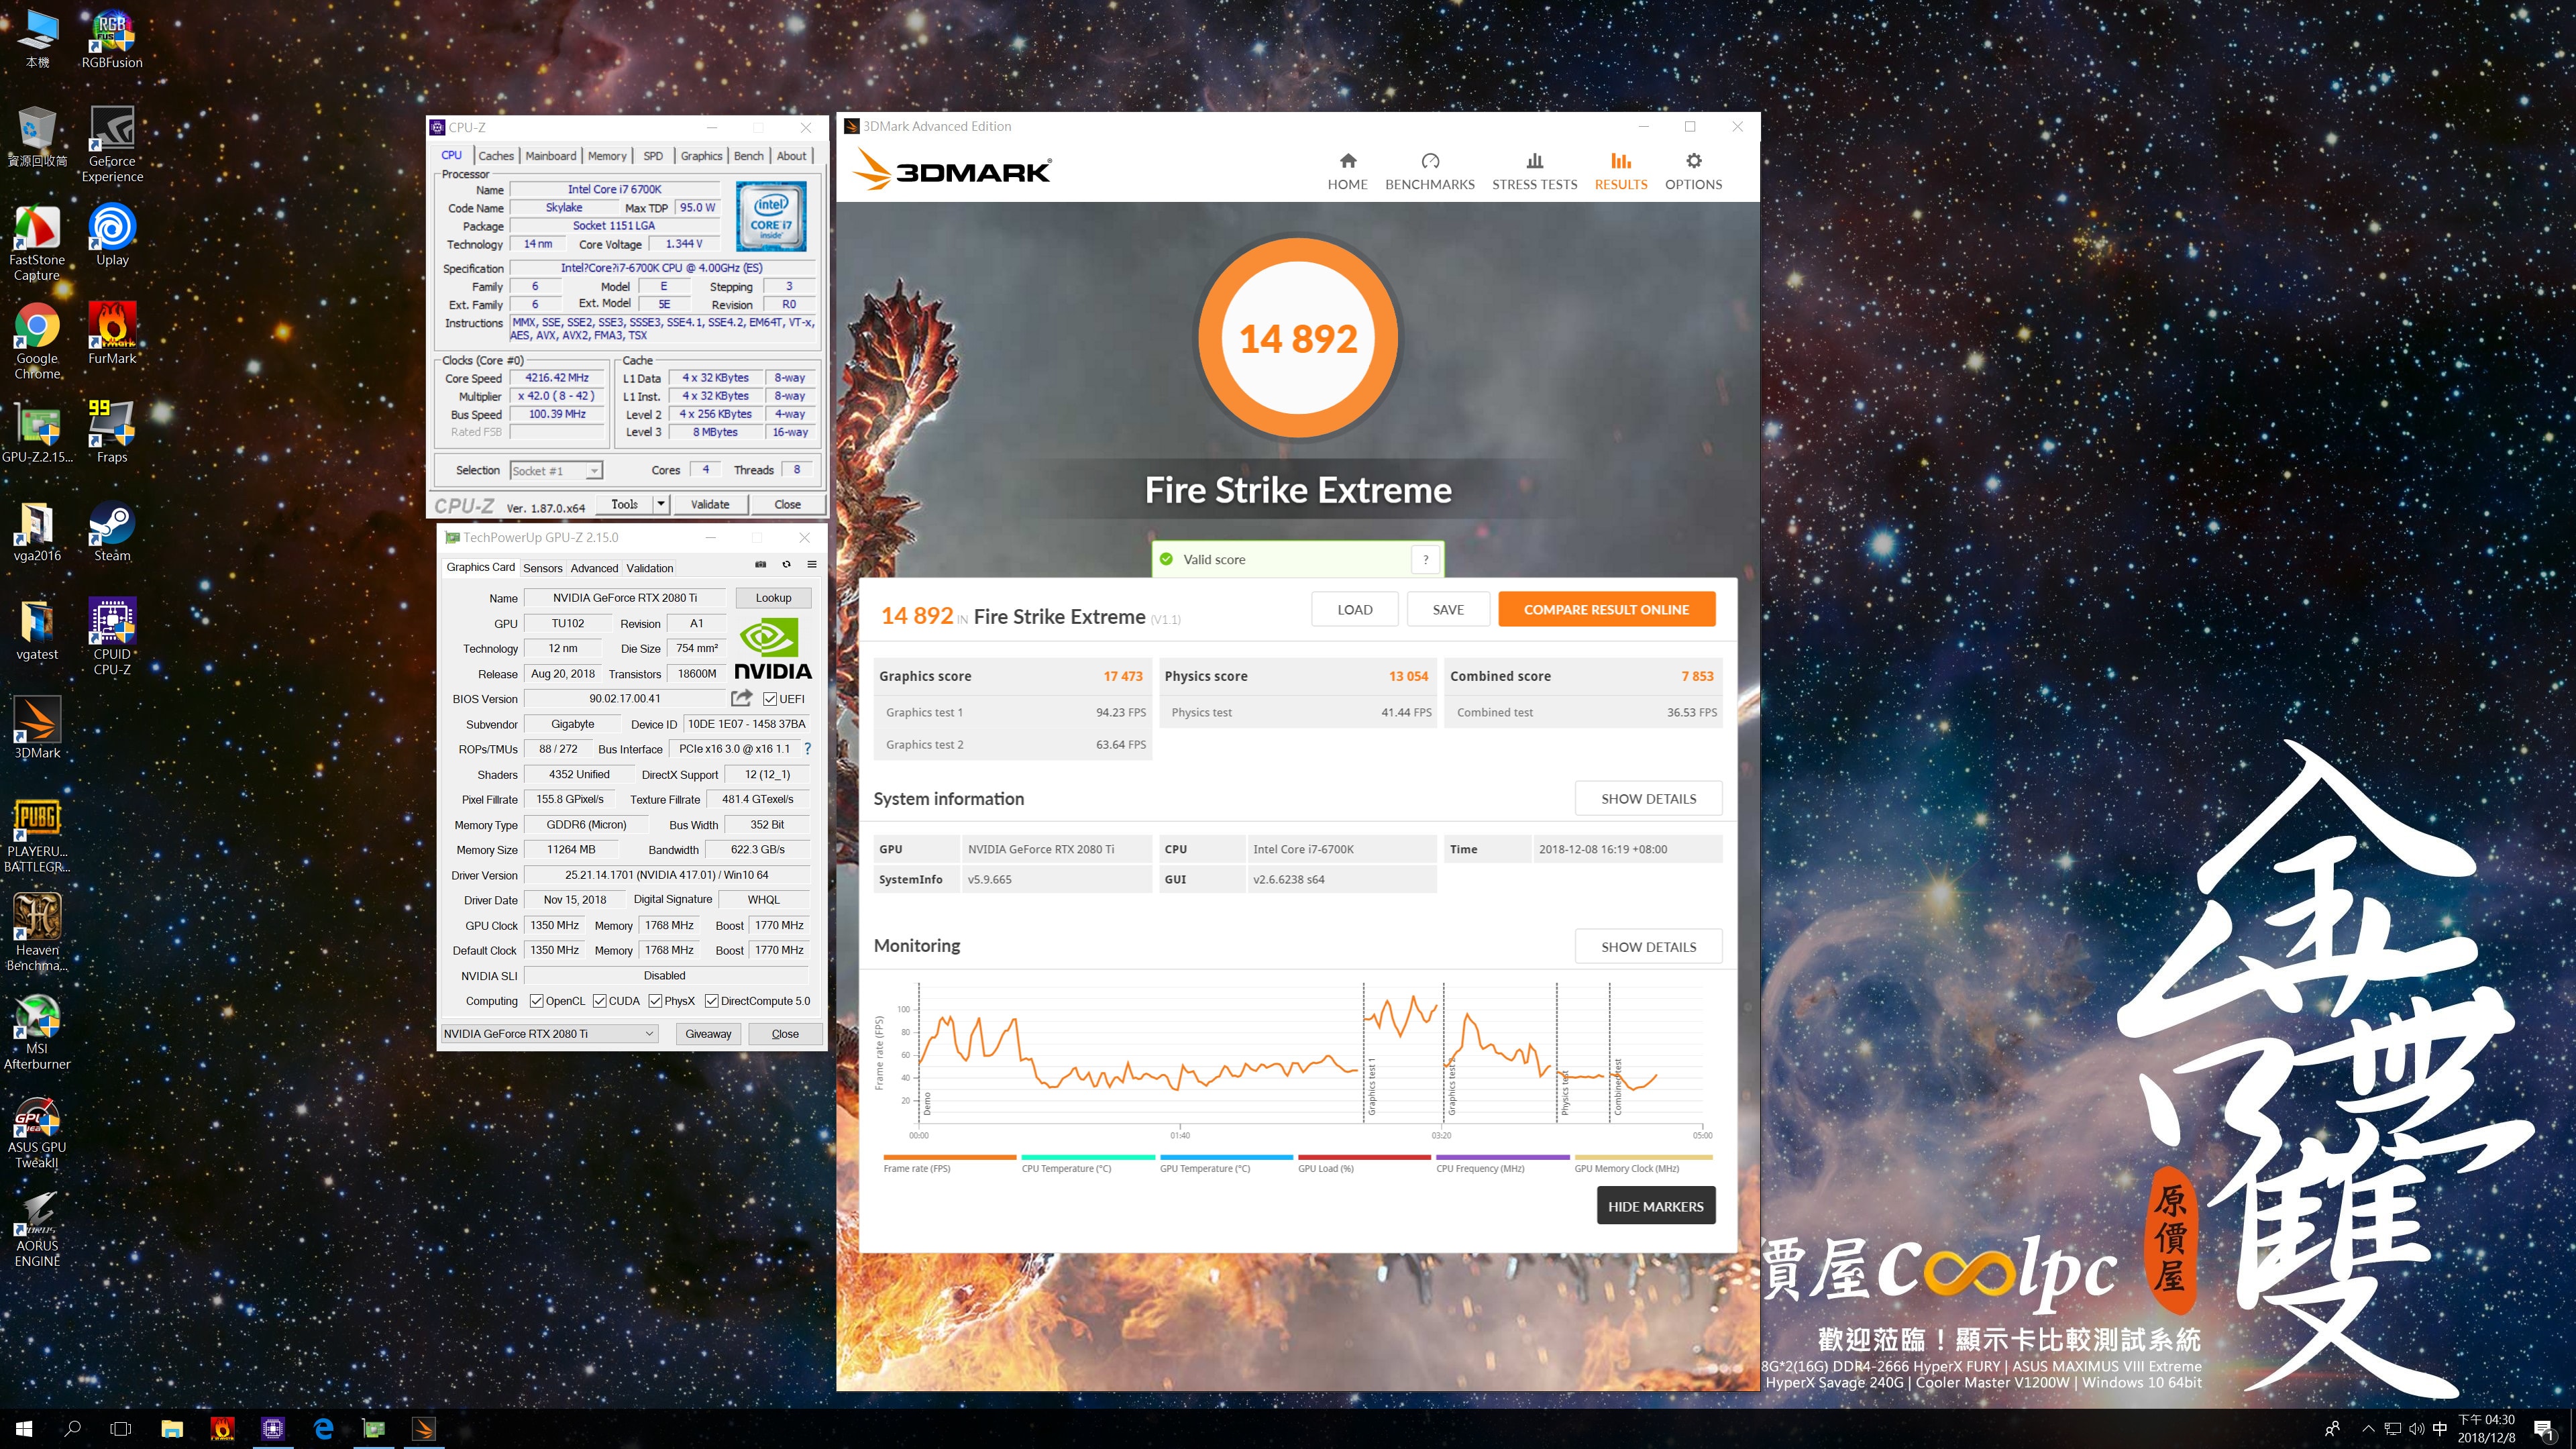Click the Graphics test 2 marker on chart
The width and height of the screenshot is (2576, 1449).
click(x=1451, y=1088)
